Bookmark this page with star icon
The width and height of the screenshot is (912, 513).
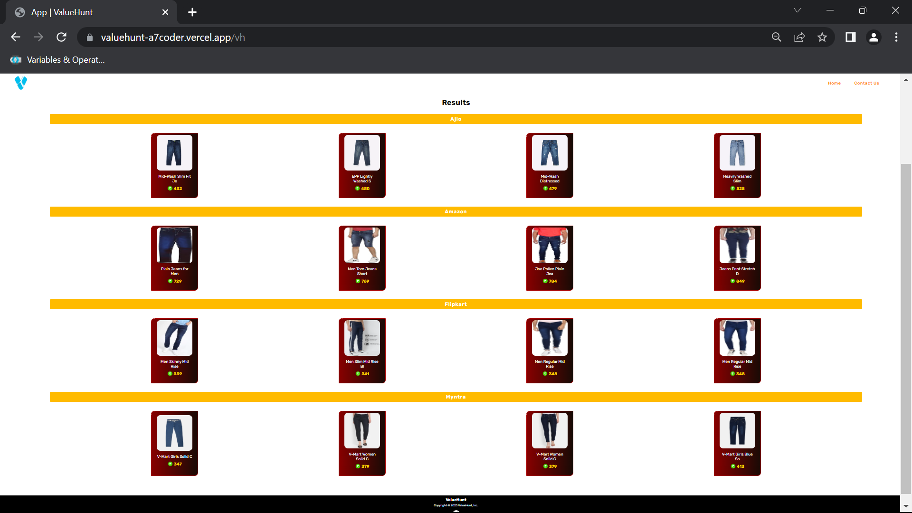click(822, 37)
